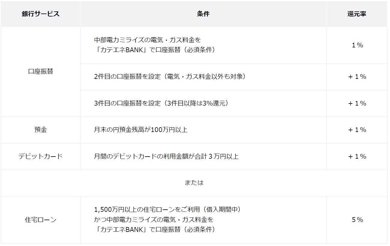
Task: Select the 2件目の口座振替を設定 condition text
Action: tap(170, 77)
